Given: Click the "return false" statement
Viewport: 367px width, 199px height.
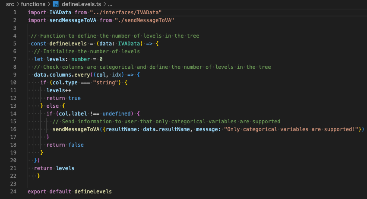Looking at the screenshot, I should pos(65,145).
